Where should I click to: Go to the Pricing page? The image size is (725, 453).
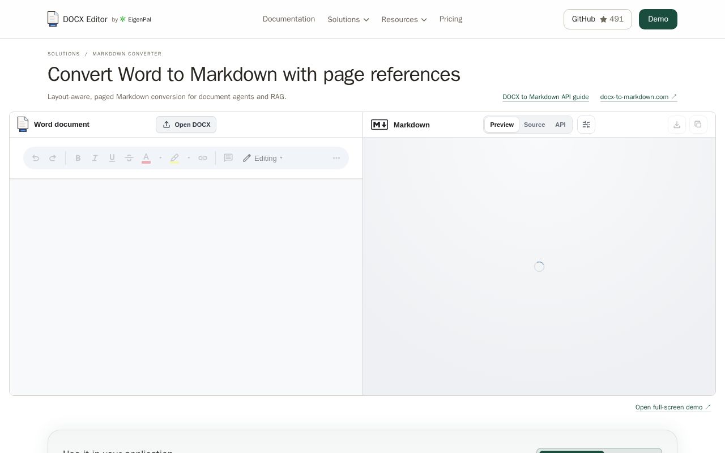pyautogui.click(x=451, y=19)
